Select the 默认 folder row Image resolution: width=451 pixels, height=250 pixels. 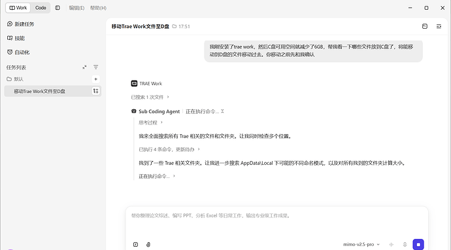pyautogui.click(x=53, y=79)
